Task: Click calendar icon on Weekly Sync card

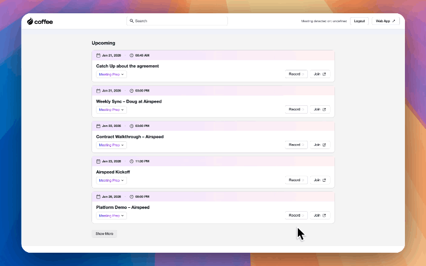Action: [x=98, y=91]
